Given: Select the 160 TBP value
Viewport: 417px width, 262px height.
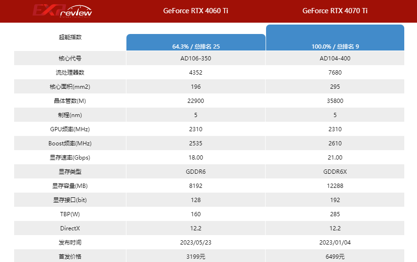Looking at the screenshot, I should (x=196, y=214).
